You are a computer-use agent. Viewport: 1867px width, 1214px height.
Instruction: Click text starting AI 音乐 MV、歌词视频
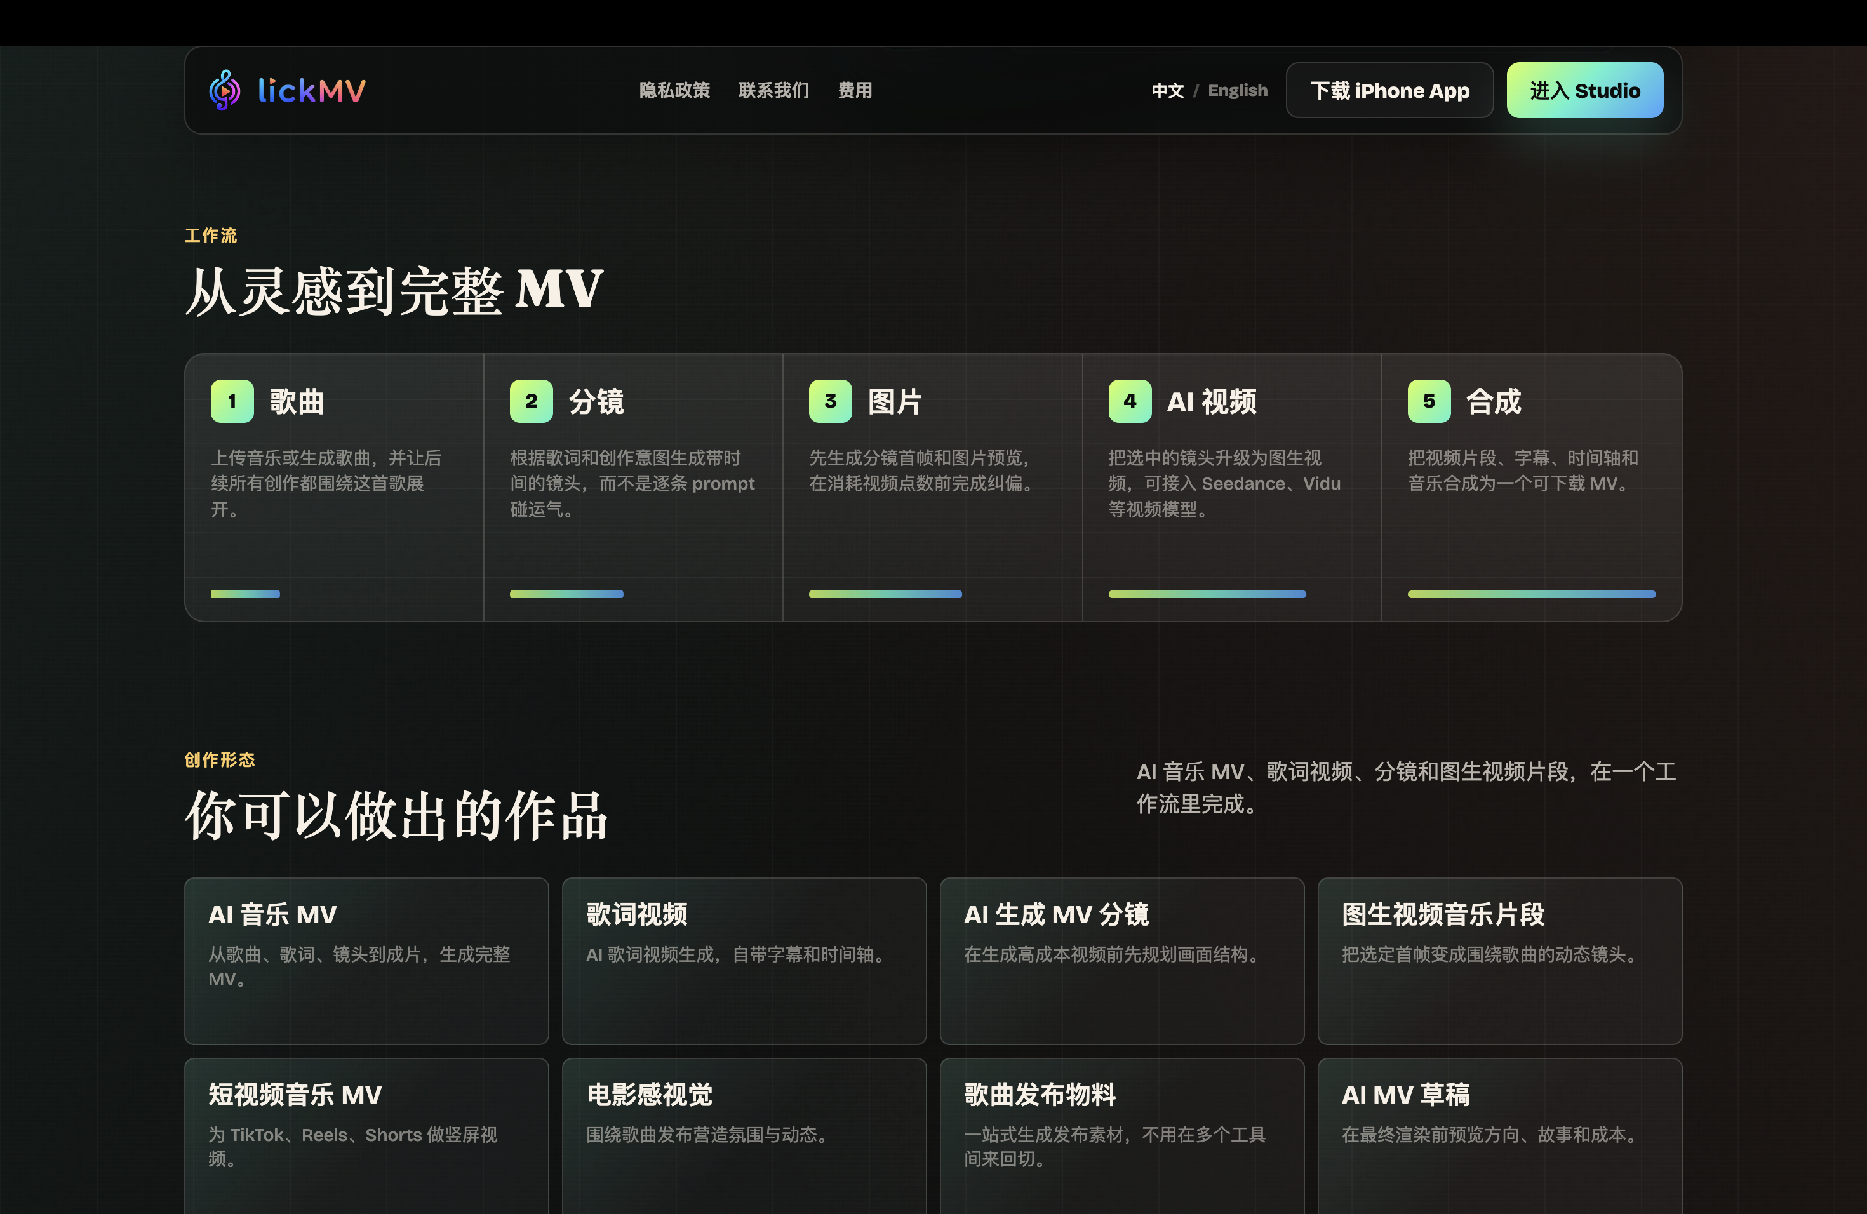click(x=1407, y=787)
